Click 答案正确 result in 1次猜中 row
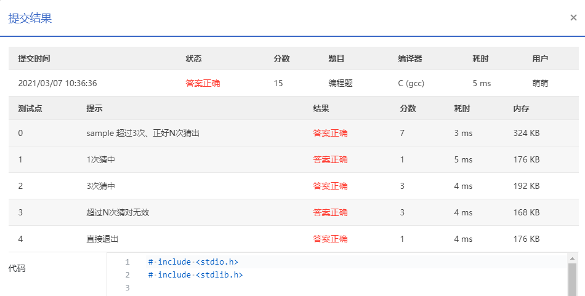The width and height of the screenshot is (585, 296). pos(330,159)
